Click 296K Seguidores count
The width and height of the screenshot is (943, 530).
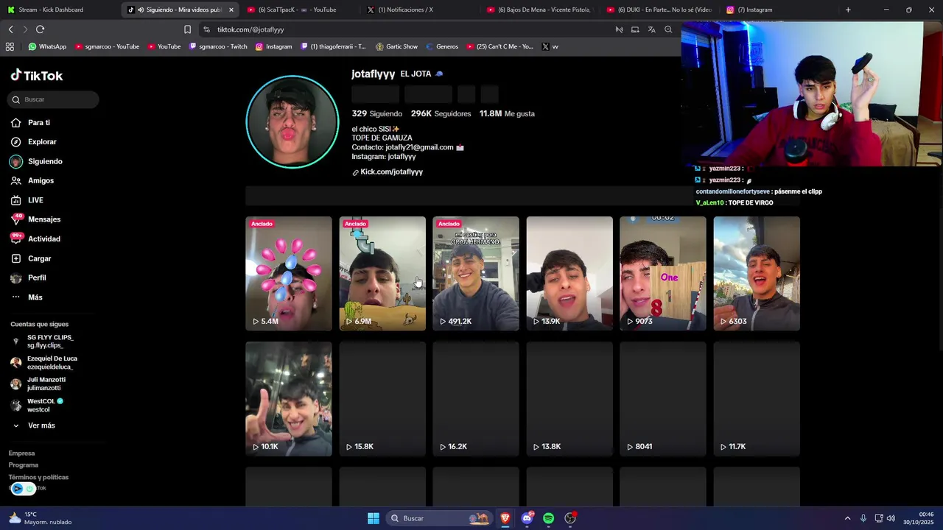click(x=441, y=113)
